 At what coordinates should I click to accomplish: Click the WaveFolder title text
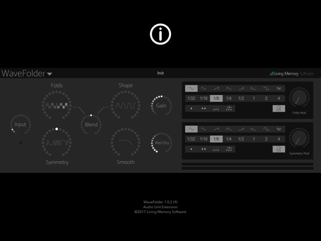[x=23, y=73]
